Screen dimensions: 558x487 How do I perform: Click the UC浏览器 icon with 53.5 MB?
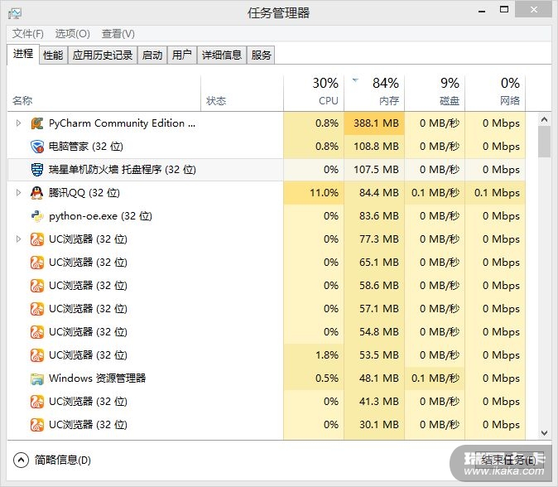[37, 355]
